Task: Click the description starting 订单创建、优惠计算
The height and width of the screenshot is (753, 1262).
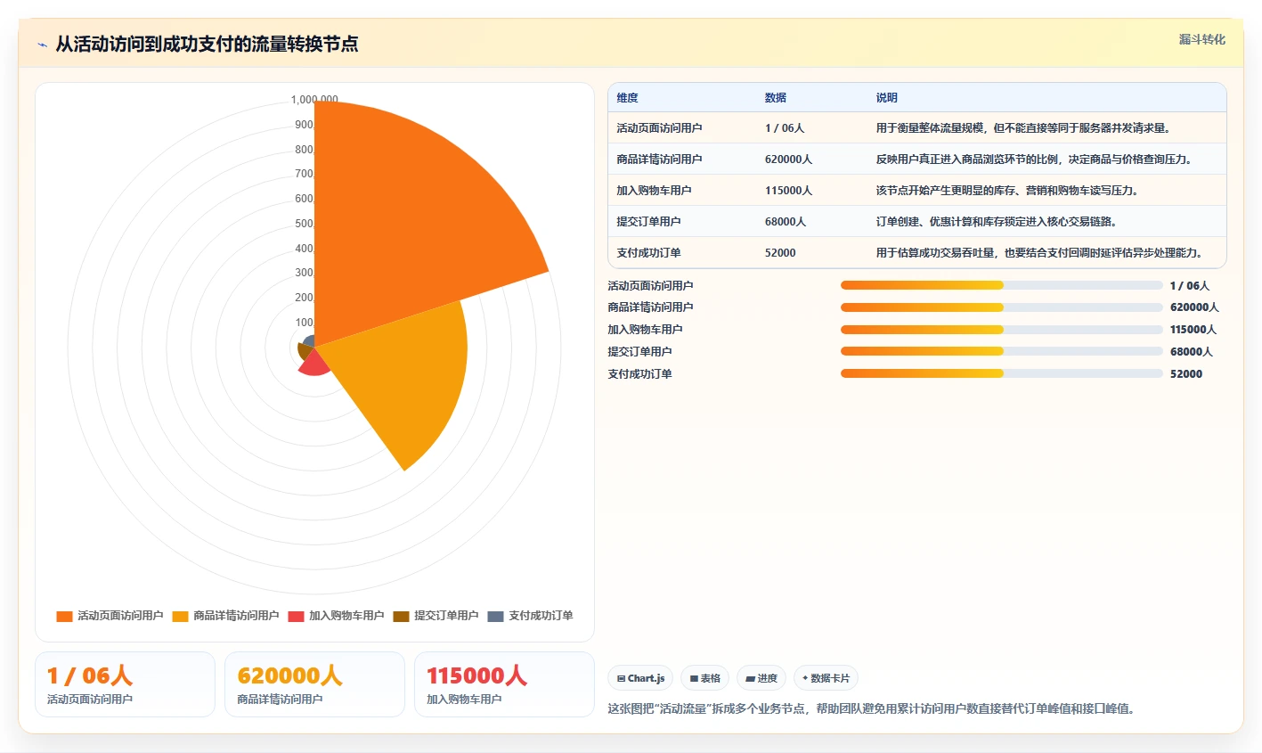Action: click(x=997, y=222)
